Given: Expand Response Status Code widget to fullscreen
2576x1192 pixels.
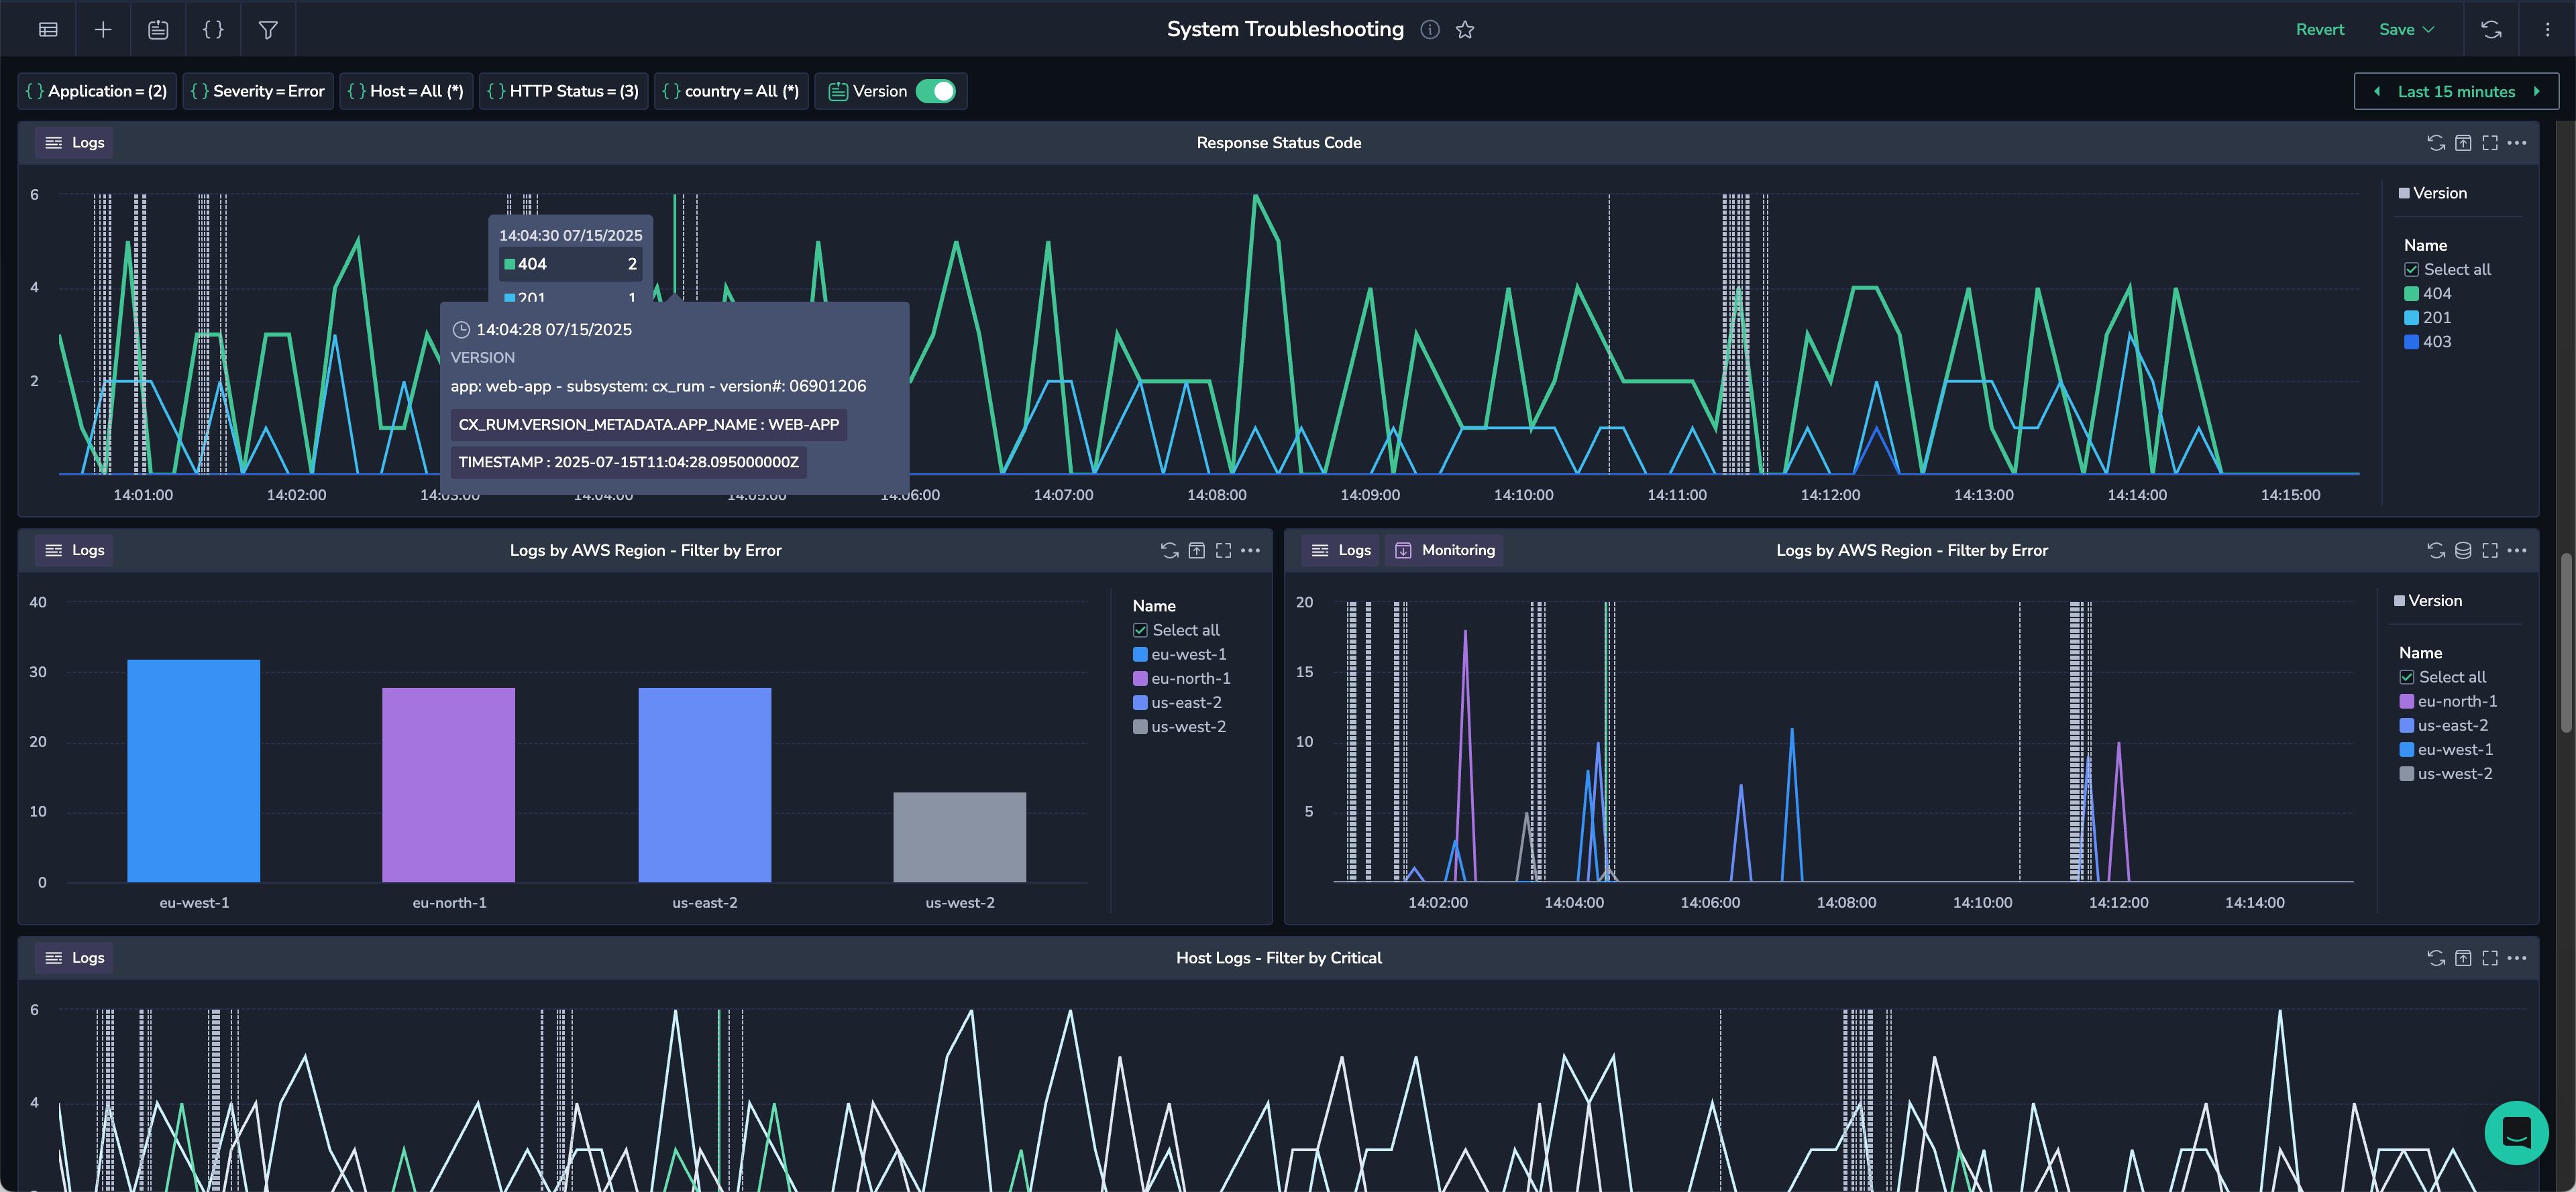Looking at the screenshot, I should (x=2490, y=143).
